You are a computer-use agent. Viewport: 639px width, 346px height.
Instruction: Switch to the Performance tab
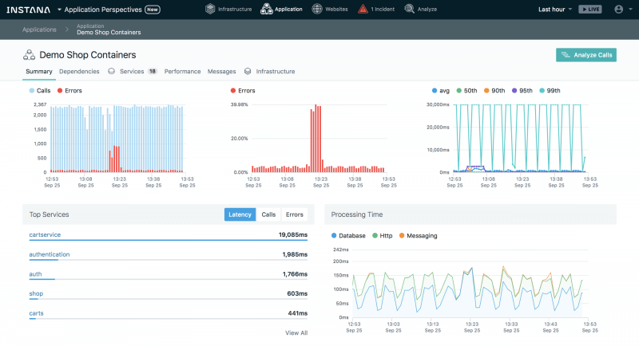[183, 72]
